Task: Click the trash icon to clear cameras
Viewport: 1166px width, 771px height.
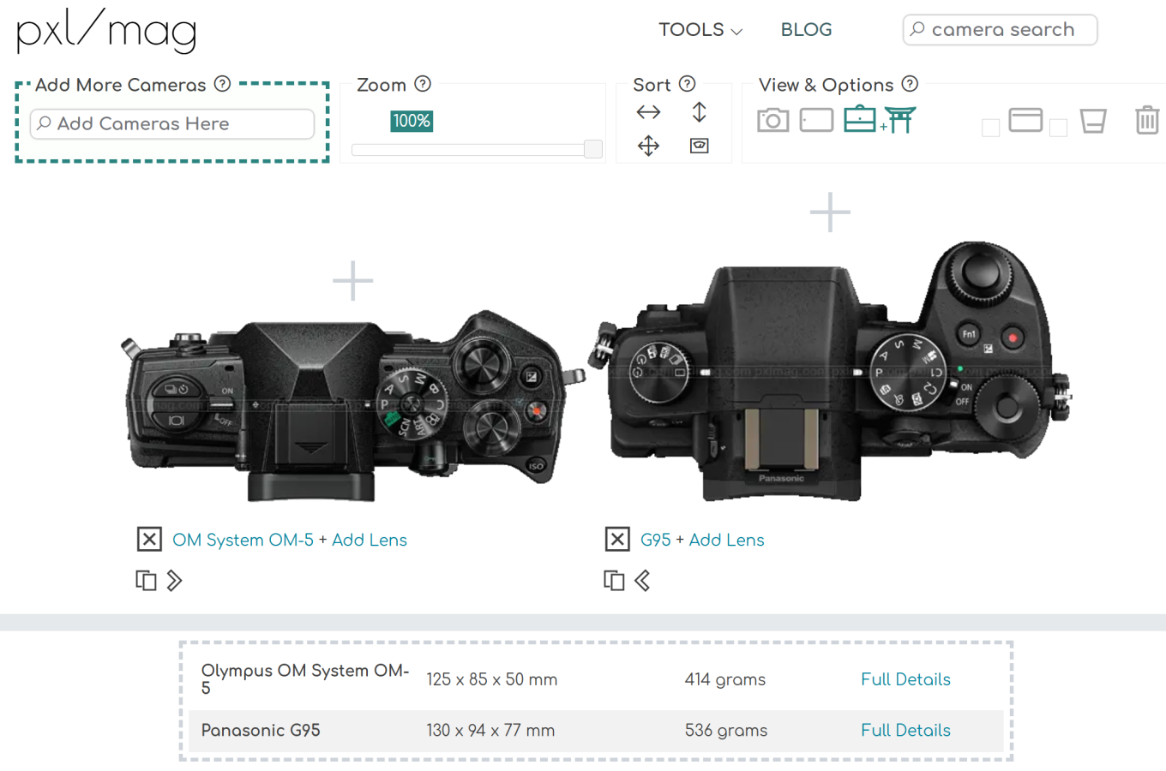Action: pyautogui.click(x=1146, y=120)
